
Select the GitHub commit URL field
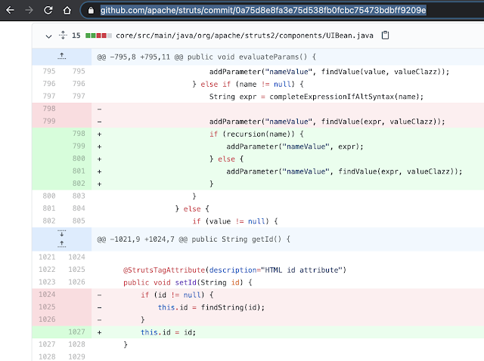tap(263, 11)
